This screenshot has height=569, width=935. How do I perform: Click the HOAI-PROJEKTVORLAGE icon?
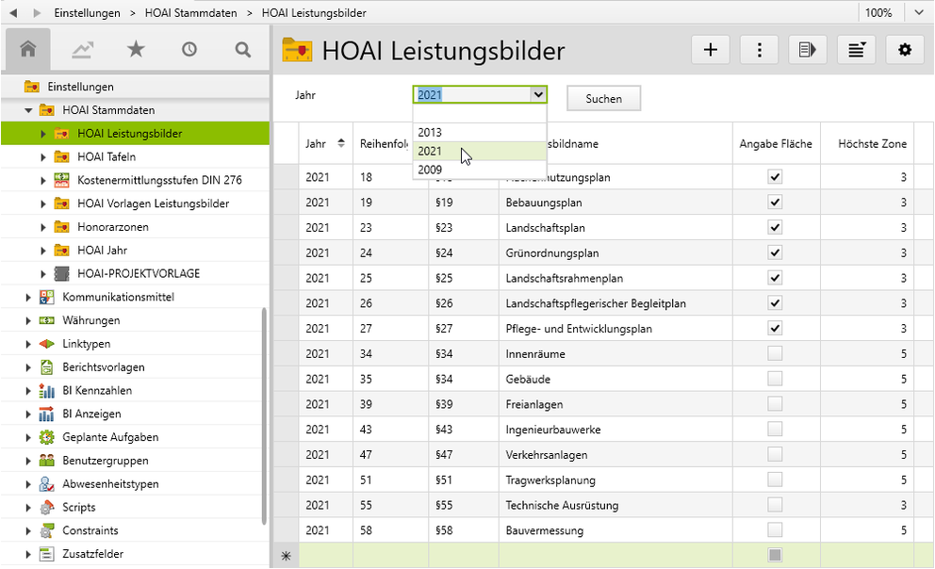click(x=61, y=273)
